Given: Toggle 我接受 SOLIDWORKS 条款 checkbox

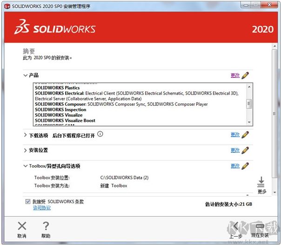Looking at the screenshot, I should pos(28,201).
